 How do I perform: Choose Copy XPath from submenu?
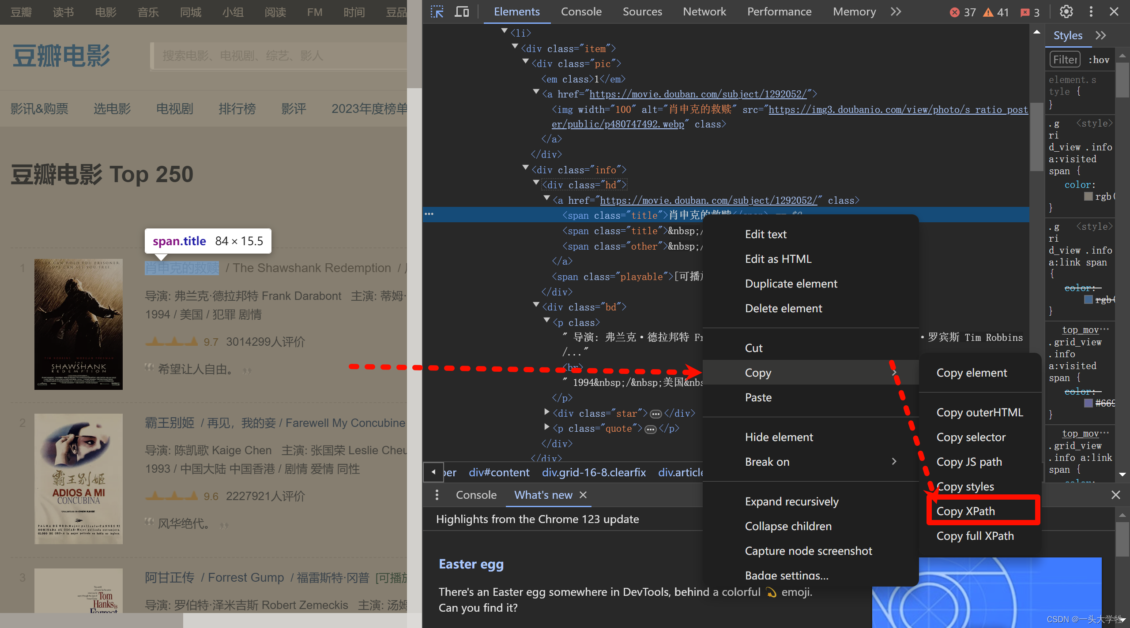[966, 511]
